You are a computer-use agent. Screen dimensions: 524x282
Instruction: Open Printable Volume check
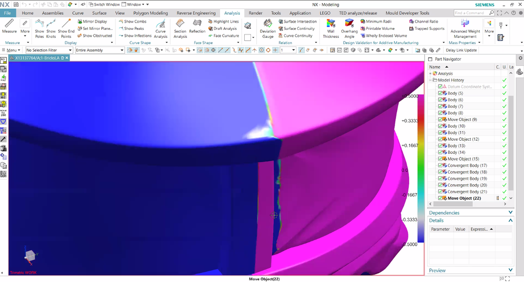pos(377,29)
